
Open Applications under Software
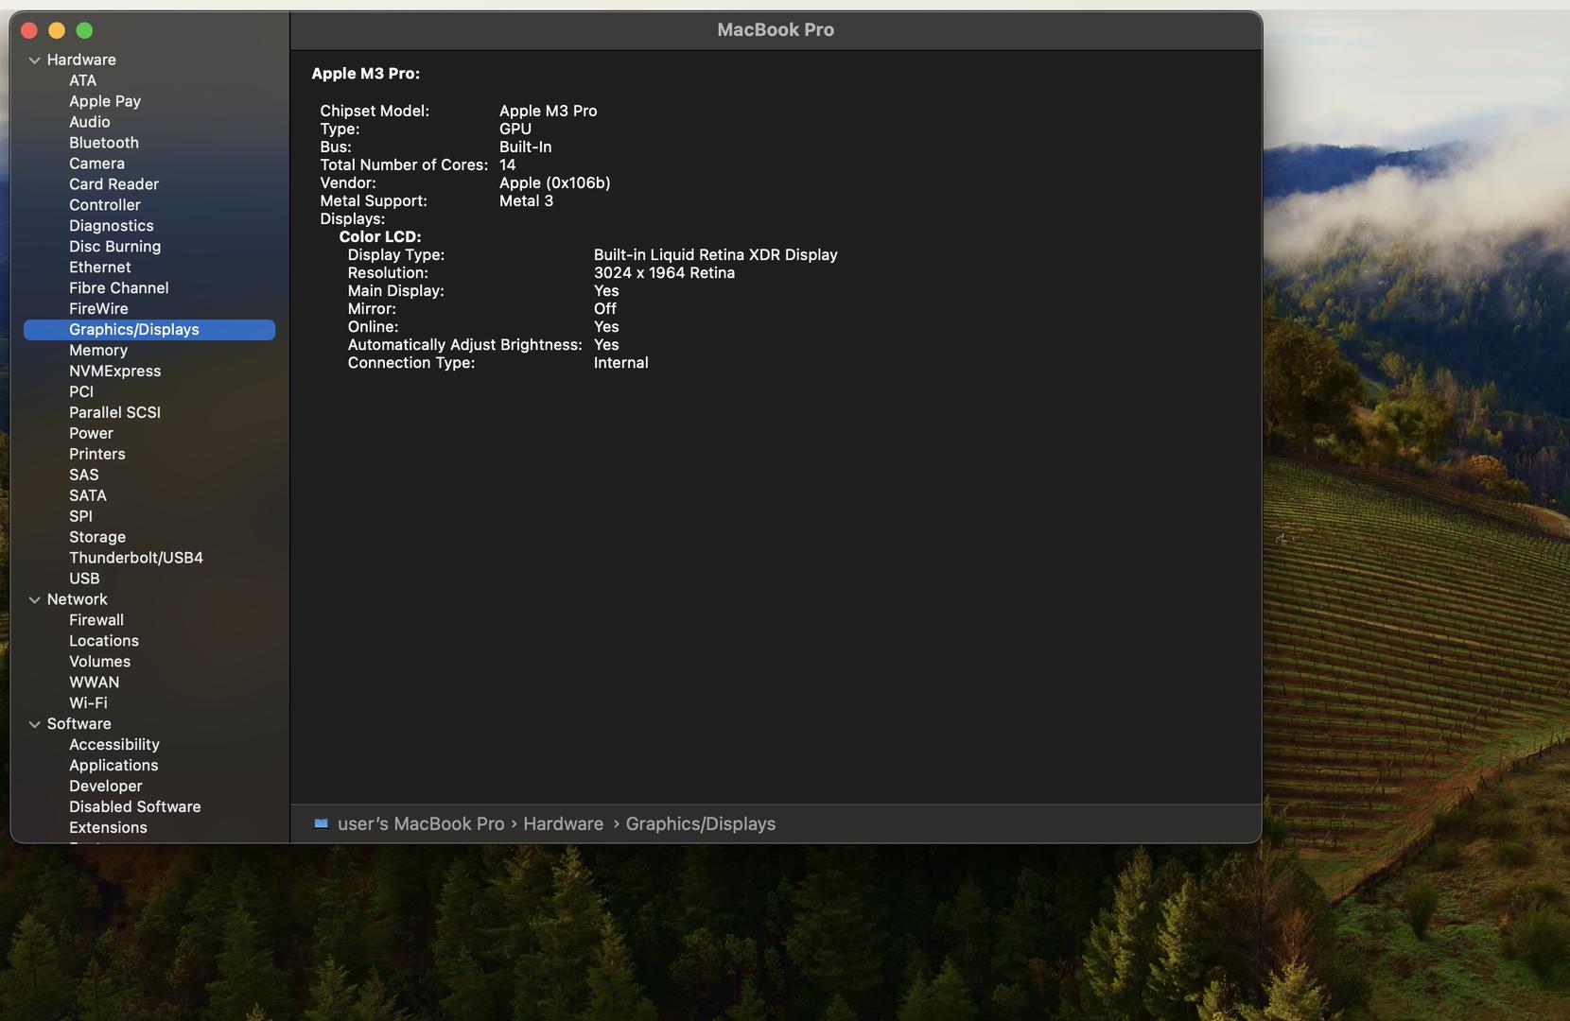tap(113, 767)
